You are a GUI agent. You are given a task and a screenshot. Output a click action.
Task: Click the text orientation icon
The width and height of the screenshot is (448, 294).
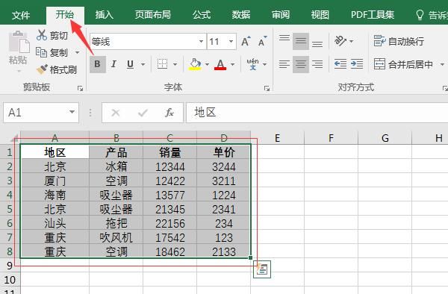(x=340, y=41)
